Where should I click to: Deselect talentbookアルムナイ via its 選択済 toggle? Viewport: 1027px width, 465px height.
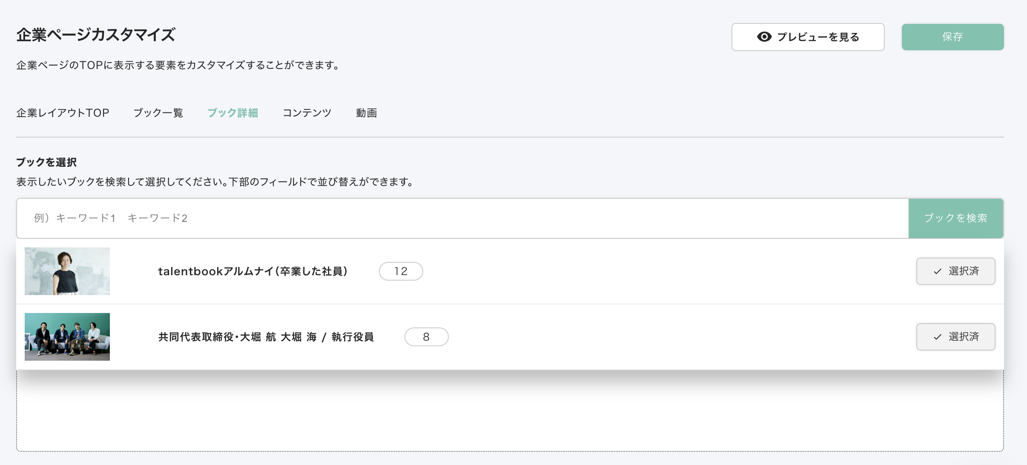[955, 271]
